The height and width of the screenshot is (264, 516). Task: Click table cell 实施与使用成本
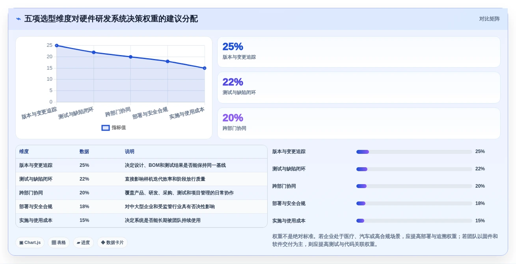pos(36,220)
